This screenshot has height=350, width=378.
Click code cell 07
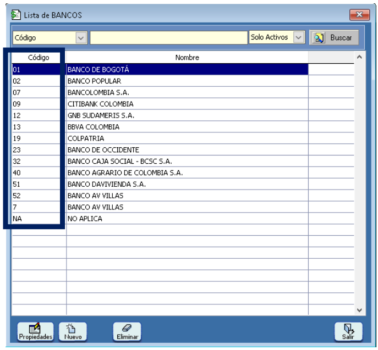[39, 92]
